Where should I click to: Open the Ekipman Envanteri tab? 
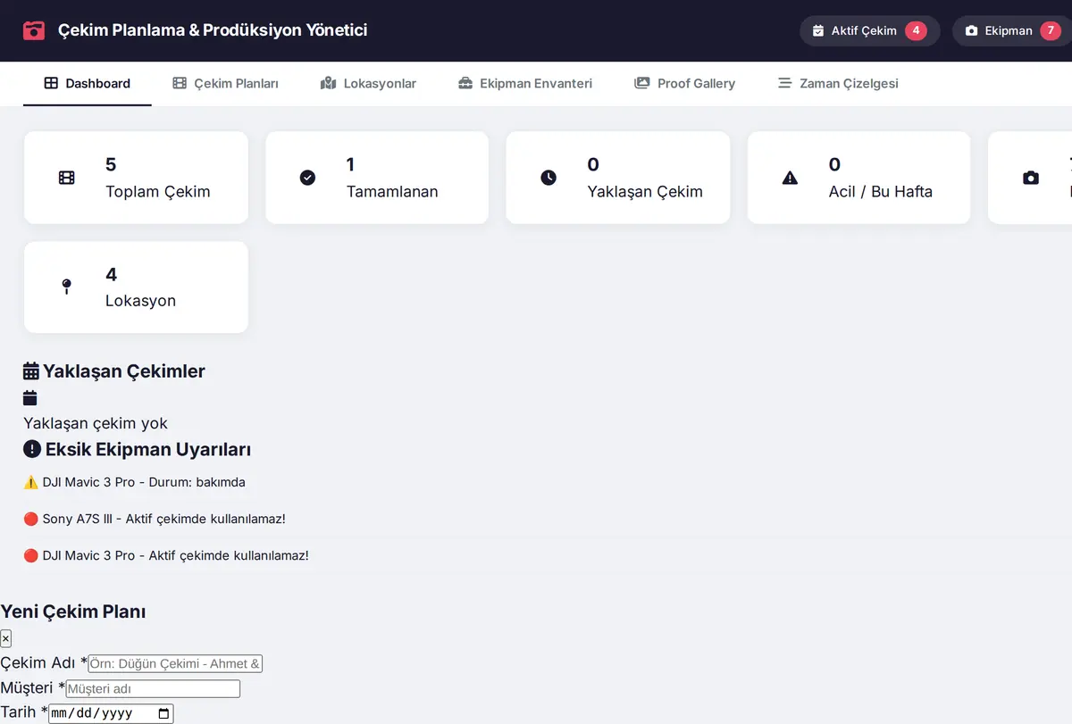[525, 83]
